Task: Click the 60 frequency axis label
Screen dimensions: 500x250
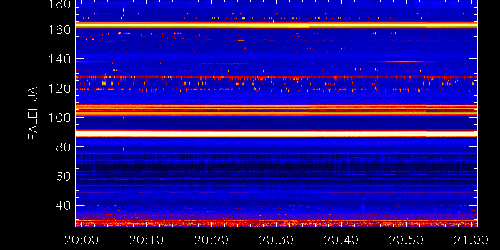Action: point(62,176)
